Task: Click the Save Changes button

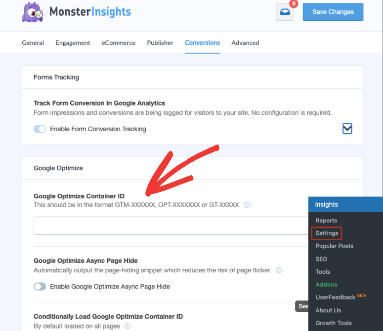Action: coord(333,12)
